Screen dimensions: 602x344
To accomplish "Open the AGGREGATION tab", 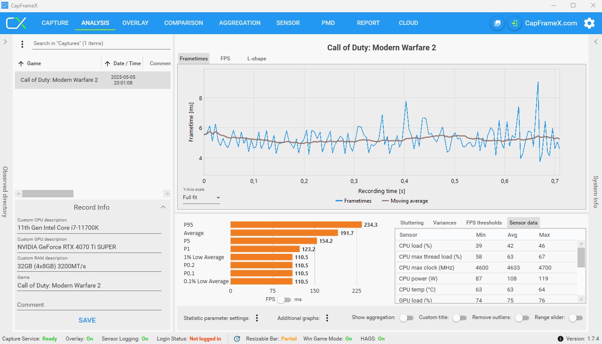I will 240,23.
